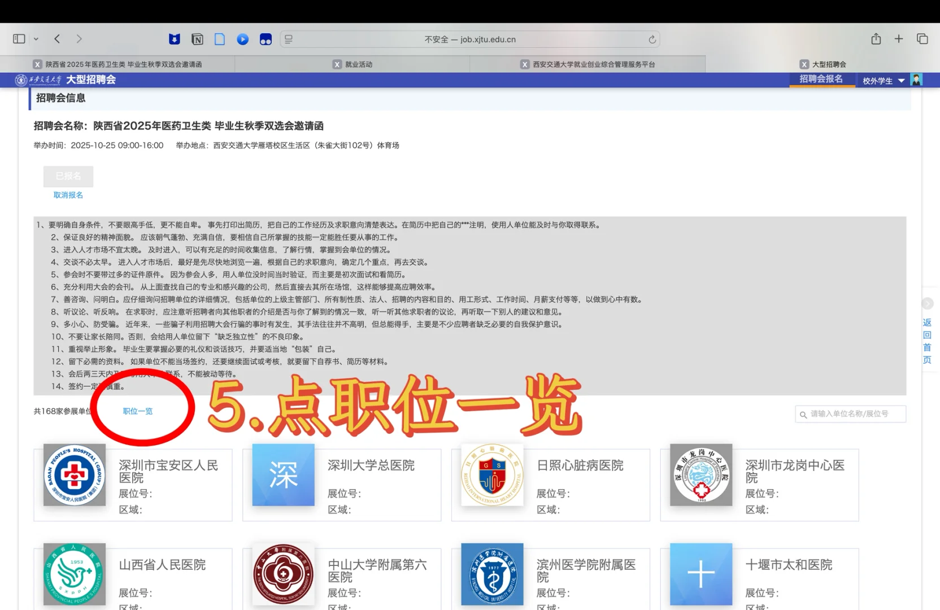Open the 滨州医学院附属医院 logo
The width and height of the screenshot is (940, 610).
pos(492,574)
